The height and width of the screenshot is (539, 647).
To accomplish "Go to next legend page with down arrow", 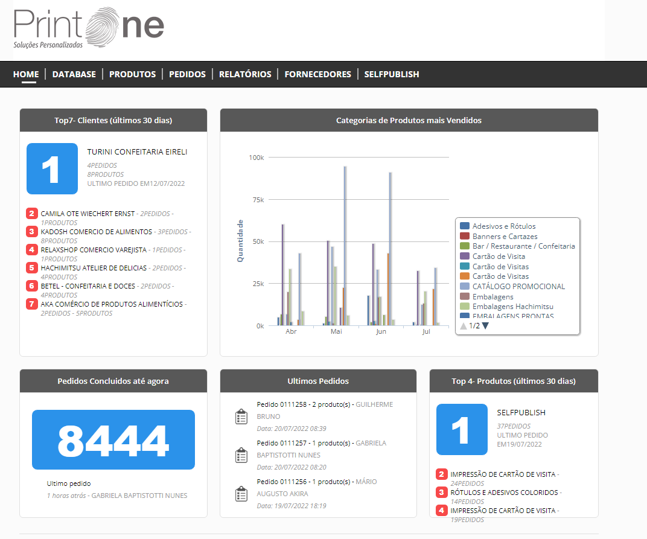I will click(485, 326).
